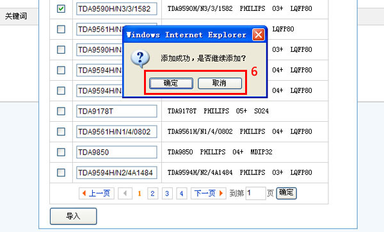Click 取消 to cancel the dialog
This screenshot has height=232, width=384.
click(220, 83)
